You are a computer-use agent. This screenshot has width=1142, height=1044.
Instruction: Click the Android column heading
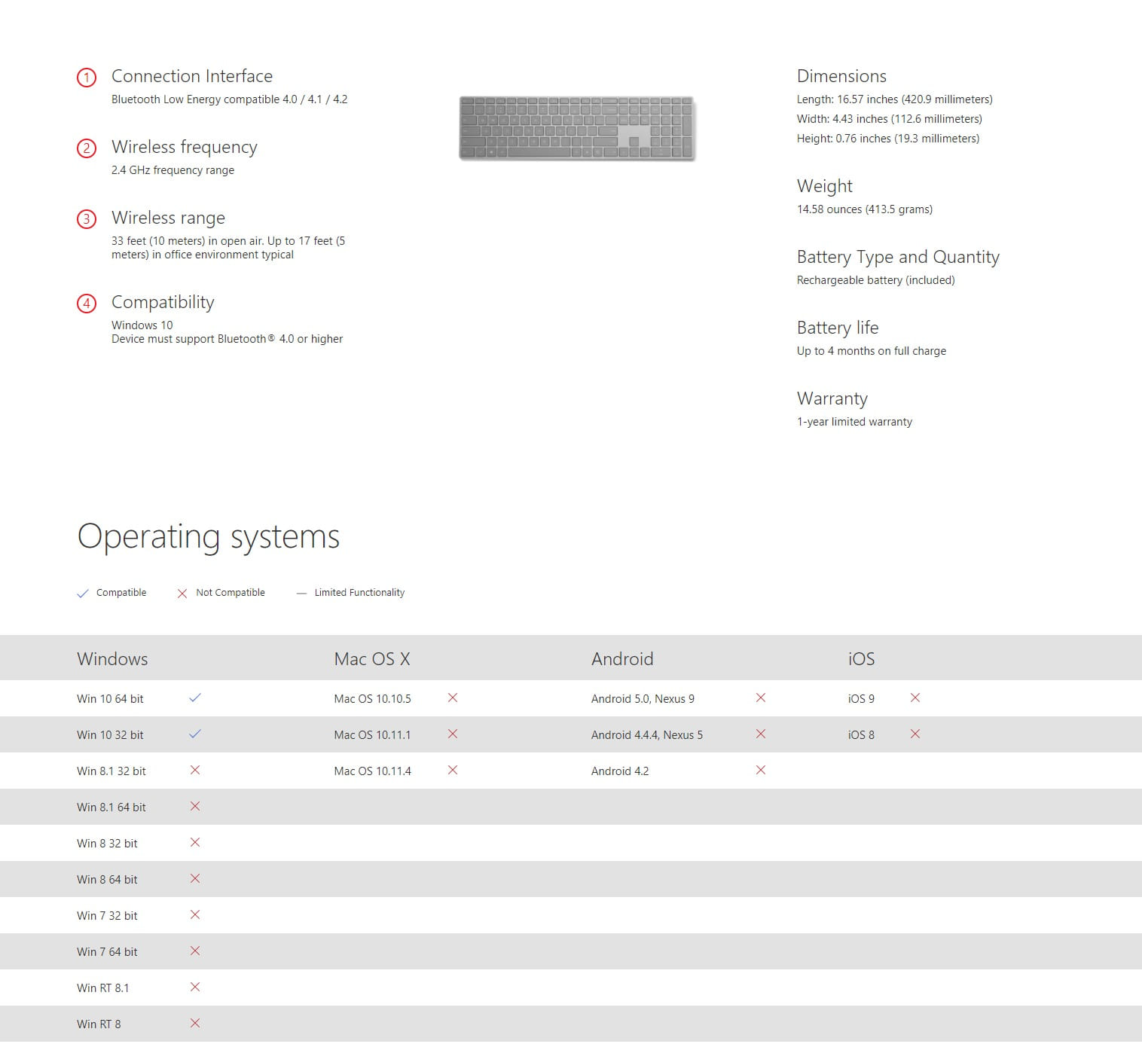tap(622, 659)
